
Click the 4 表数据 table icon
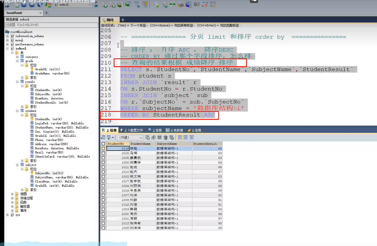pos(167,130)
